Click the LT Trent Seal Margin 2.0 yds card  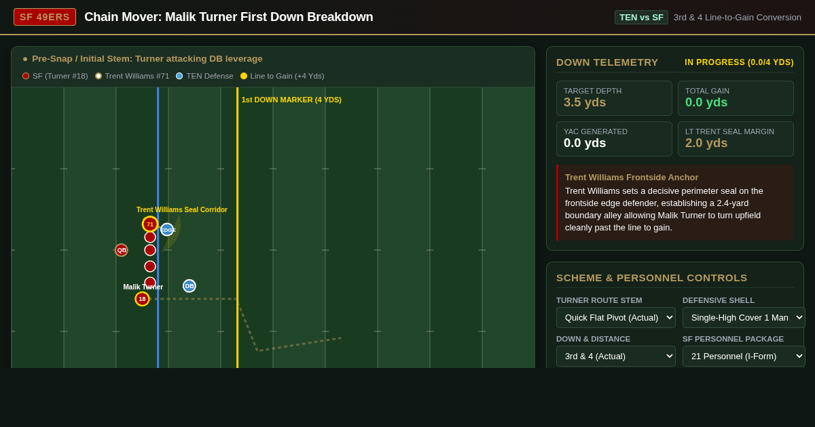click(x=736, y=139)
